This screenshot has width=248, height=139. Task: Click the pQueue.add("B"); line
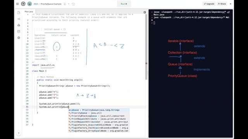coord(49,98)
